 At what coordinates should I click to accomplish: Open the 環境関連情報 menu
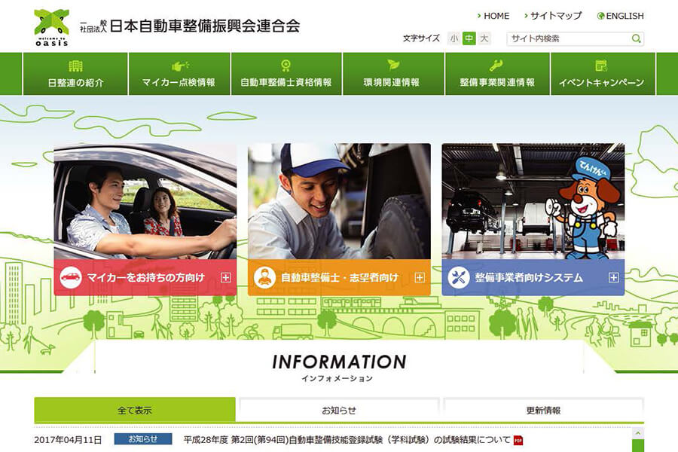(392, 74)
